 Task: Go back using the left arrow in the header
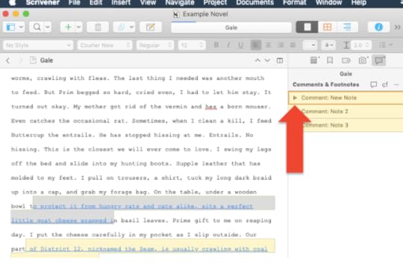coord(8,60)
